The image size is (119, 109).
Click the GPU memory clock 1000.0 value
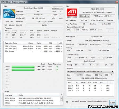coord(93,30)
